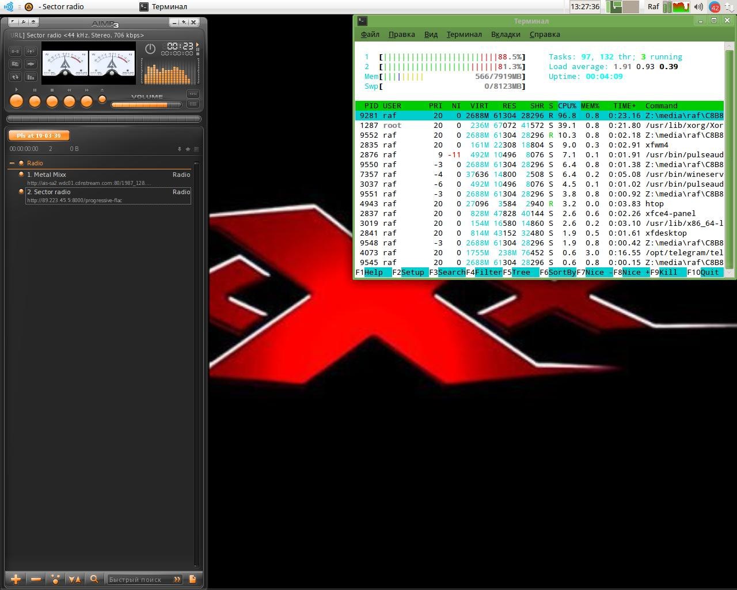Click F3 Search in htop
This screenshot has width=737, height=590.
click(447, 273)
